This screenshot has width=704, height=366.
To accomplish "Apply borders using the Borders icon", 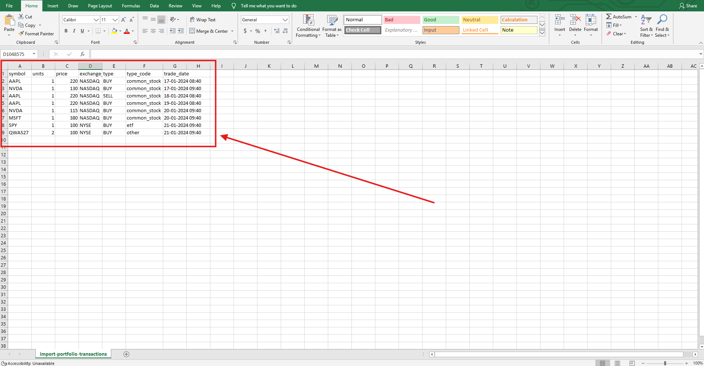I will tap(98, 31).
